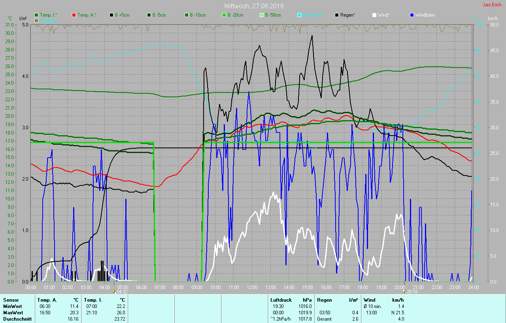The height and width of the screenshot is (323, 506).
Task: Click the 'B -20cm' legend label
Action: (x=236, y=15)
